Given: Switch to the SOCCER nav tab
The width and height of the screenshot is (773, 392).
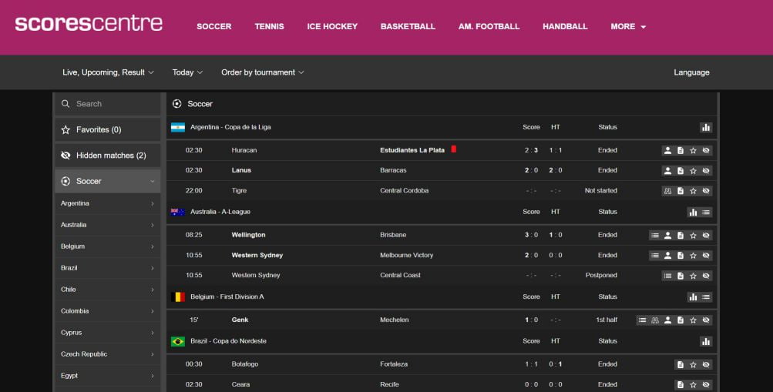Looking at the screenshot, I should (x=214, y=27).
